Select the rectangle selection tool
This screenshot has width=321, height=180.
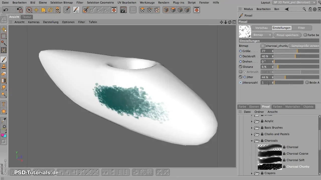pos(4,36)
